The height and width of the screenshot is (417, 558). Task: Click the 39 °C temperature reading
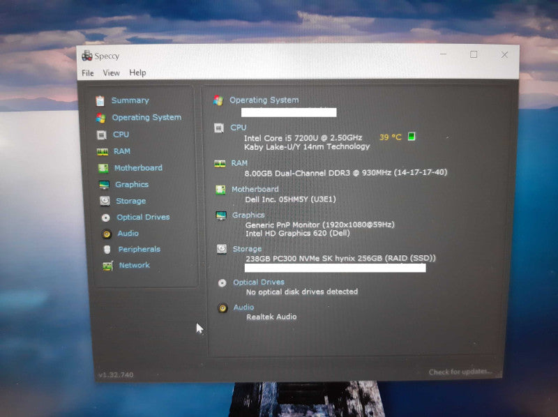click(391, 137)
